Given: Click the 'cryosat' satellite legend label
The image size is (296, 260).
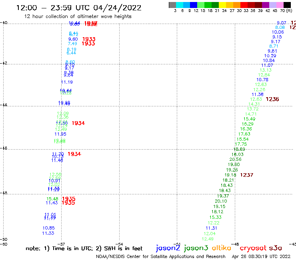Looking at the screenshot, I should pos(253,248).
